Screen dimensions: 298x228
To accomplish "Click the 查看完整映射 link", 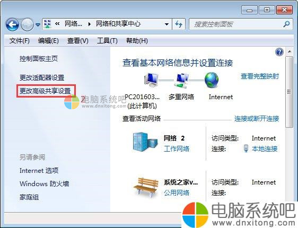I will (x=260, y=76).
